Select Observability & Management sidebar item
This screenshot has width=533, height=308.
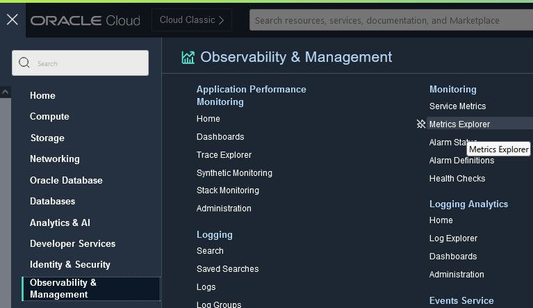point(91,289)
